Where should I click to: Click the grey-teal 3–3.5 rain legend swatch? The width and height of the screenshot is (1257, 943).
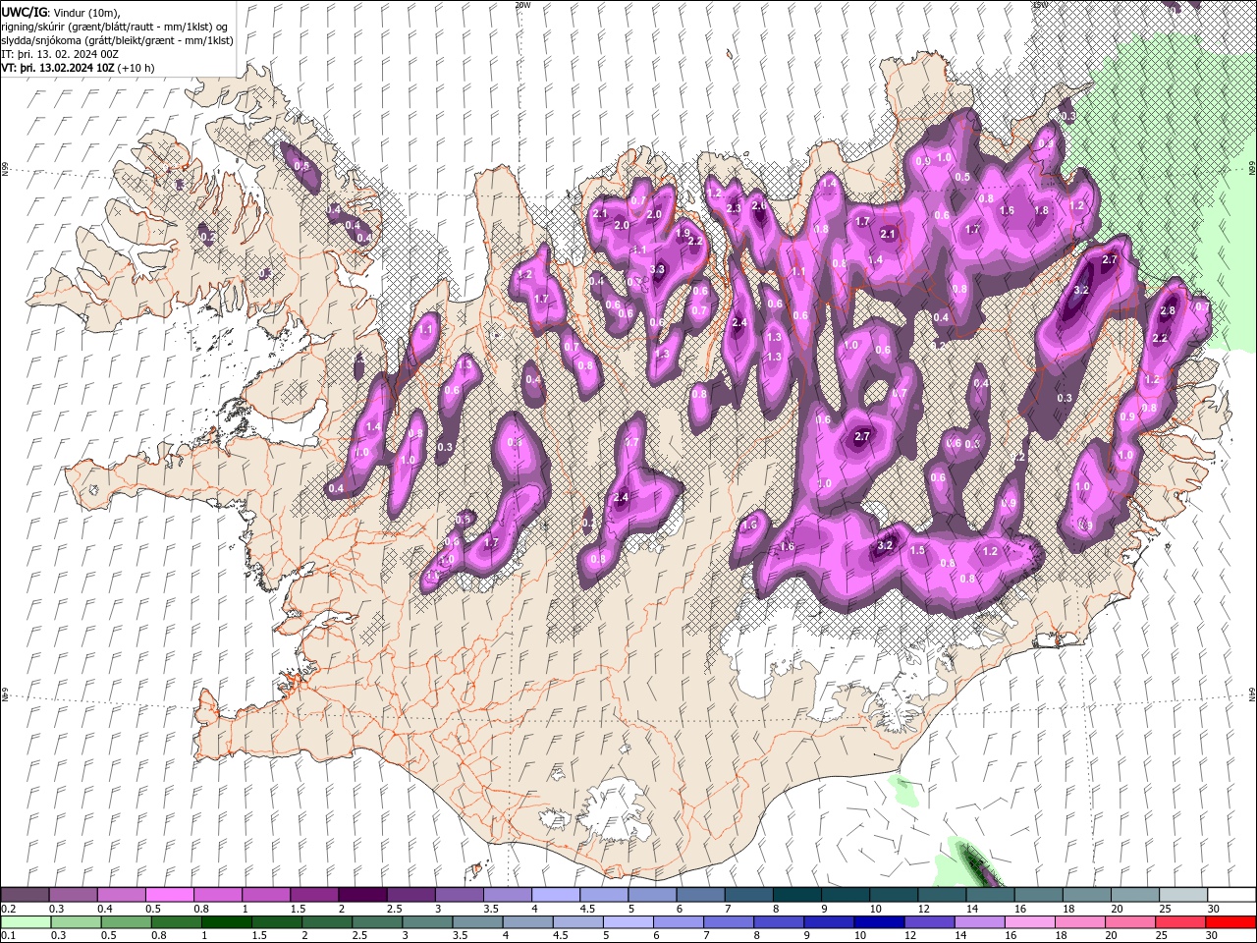click(427, 922)
